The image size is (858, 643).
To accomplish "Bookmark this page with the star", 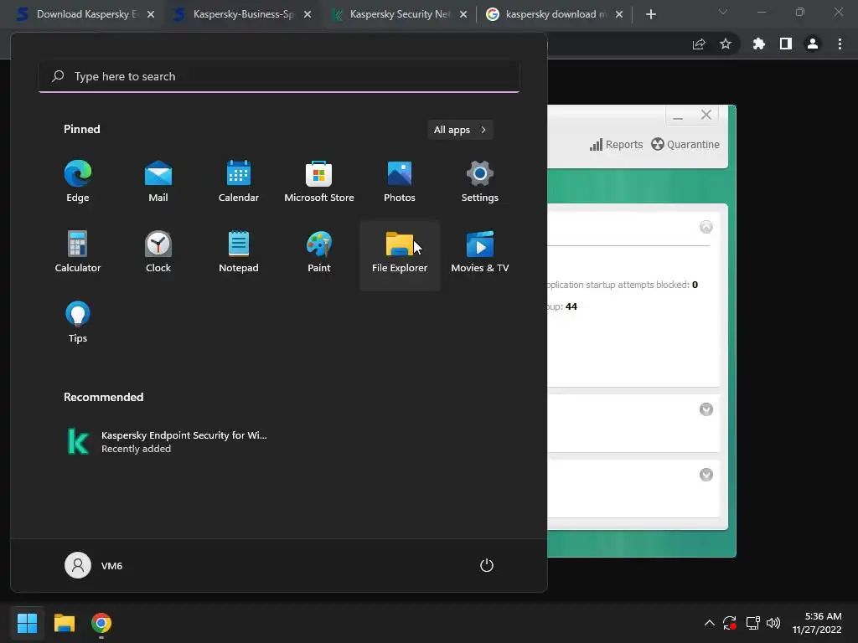I will (726, 44).
